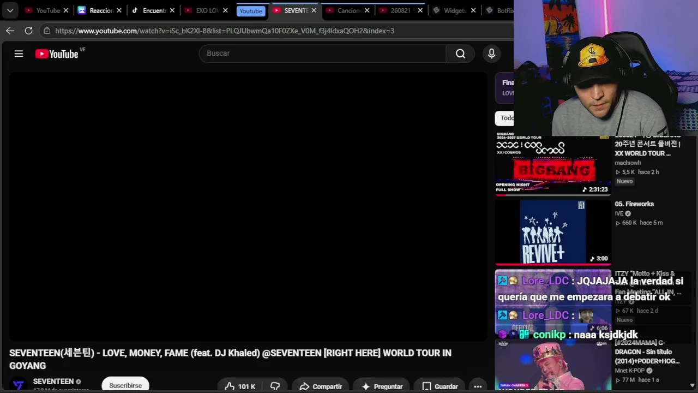
Task: Click the Preguntar button
Action: click(382, 386)
